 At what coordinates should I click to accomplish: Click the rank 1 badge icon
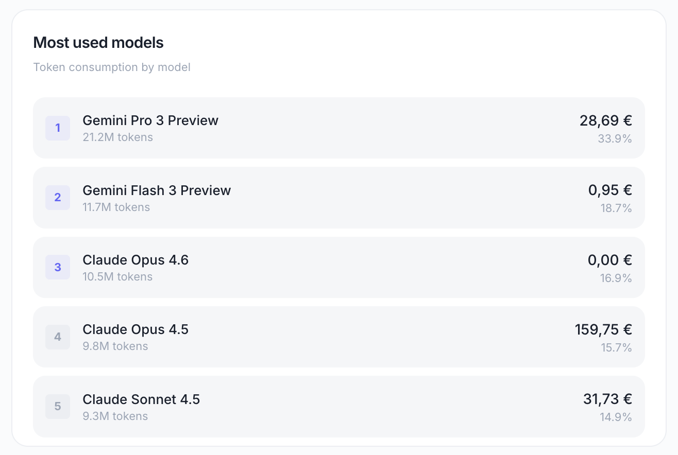pos(58,128)
